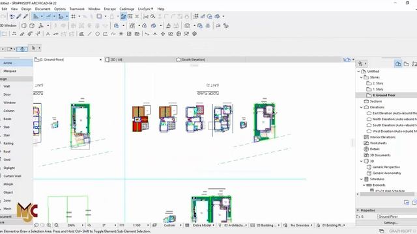Switch to the South Elevation tab
417x234 pixels.
[x=210, y=60]
